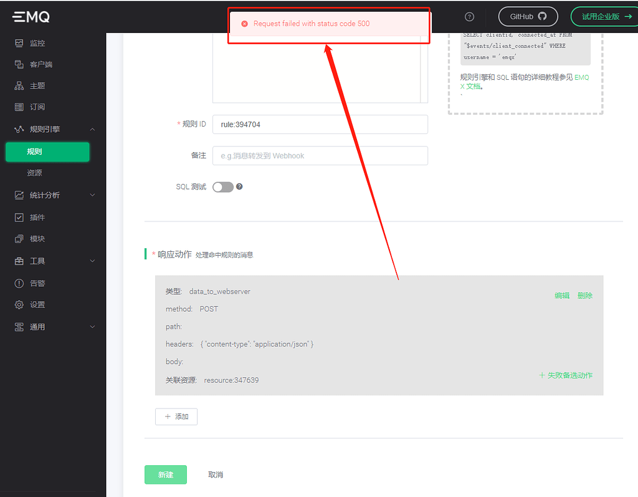Toggle the SQL 测试 switch on
The height and width of the screenshot is (497, 638).
coord(222,187)
